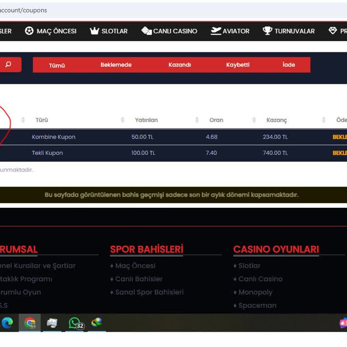The width and height of the screenshot is (347, 347).
Task: Open the Monopoly footer link
Action: 255,292
